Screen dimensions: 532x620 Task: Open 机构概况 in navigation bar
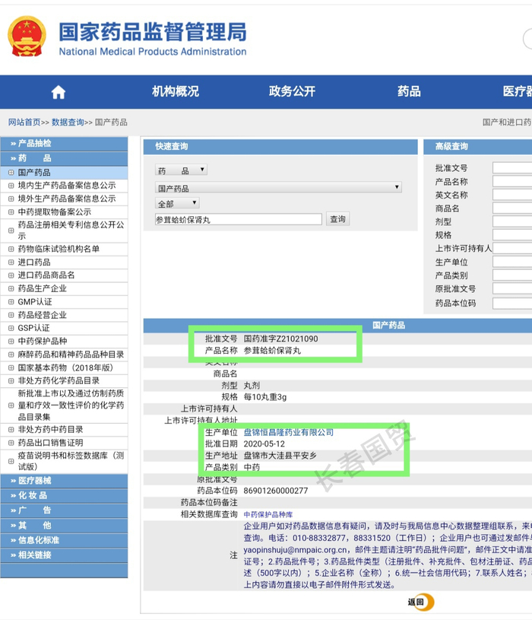pyautogui.click(x=176, y=92)
